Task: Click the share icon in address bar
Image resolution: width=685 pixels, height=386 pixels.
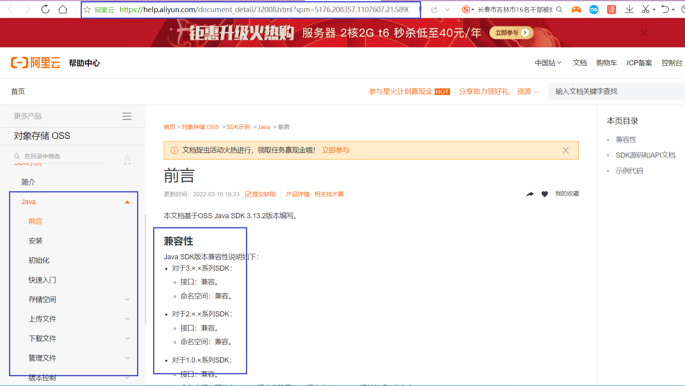Action: pos(434,10)
